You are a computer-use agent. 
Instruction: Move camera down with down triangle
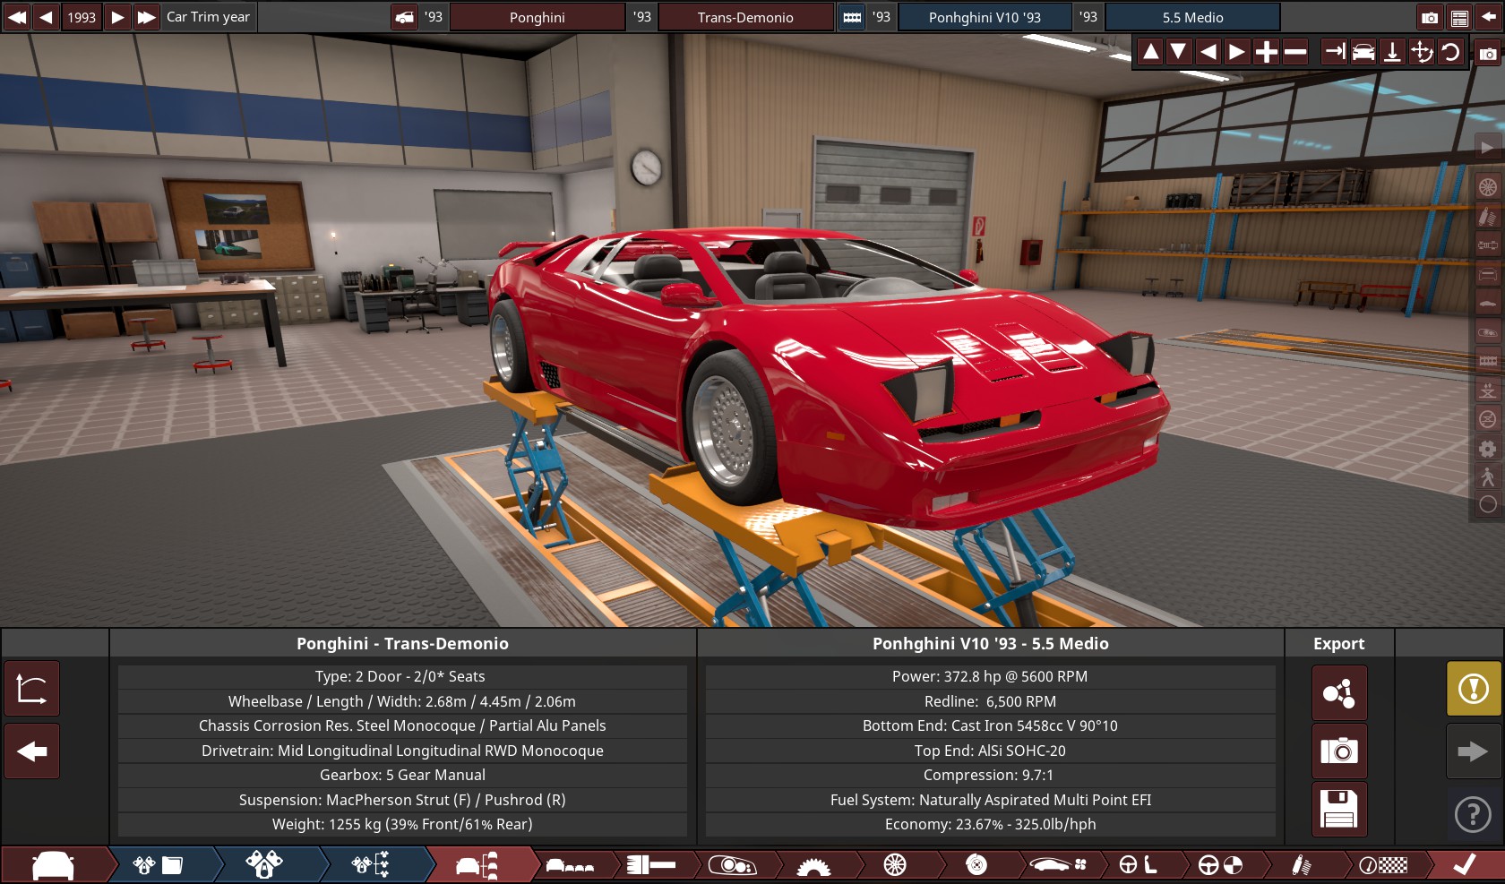coord(1179,52)
